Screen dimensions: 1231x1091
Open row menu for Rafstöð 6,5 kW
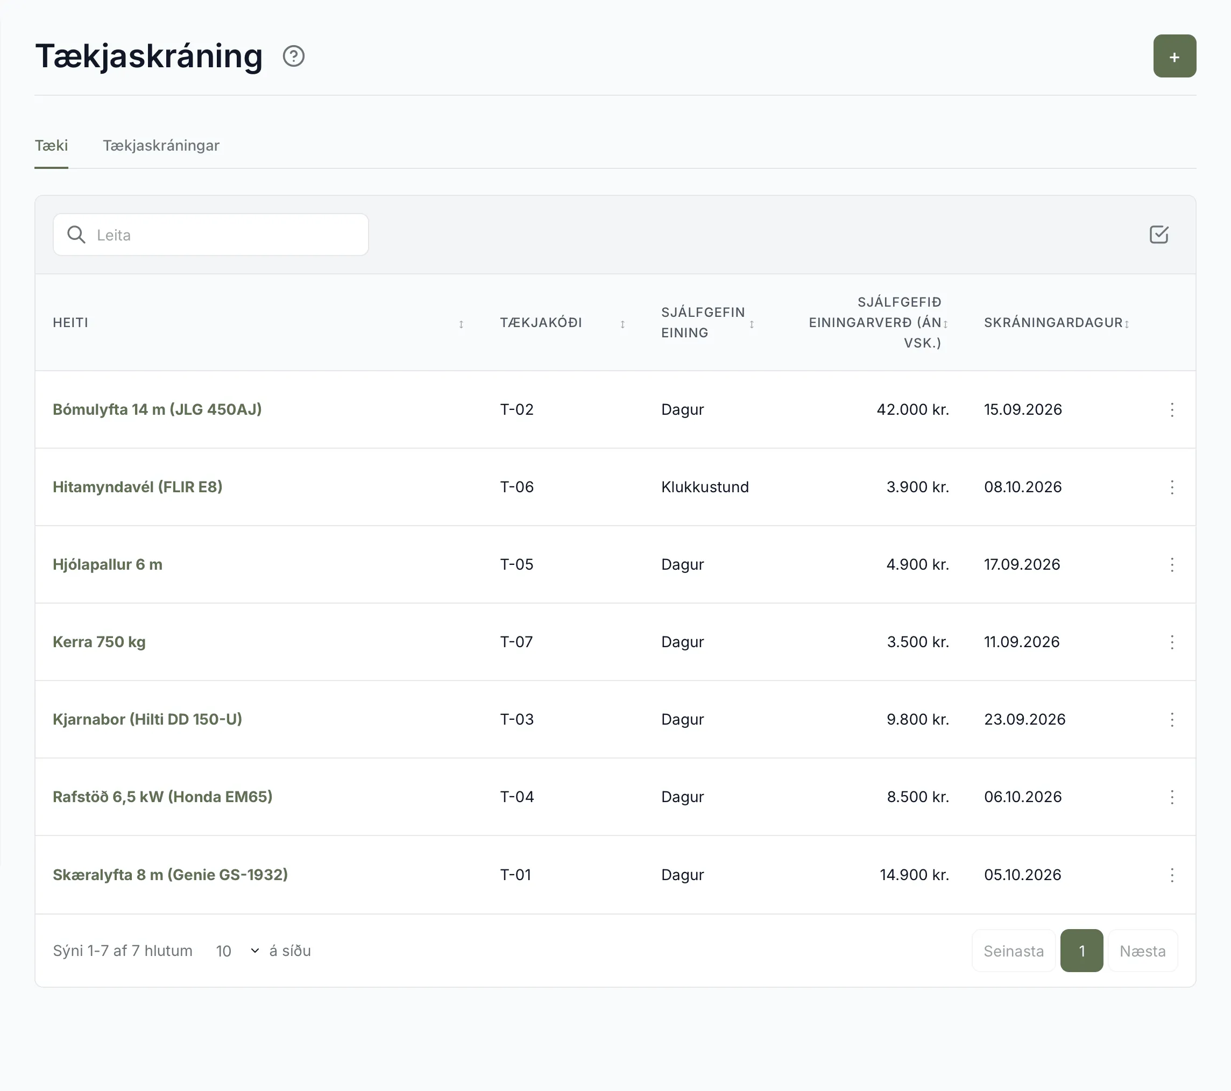[1171, 797]
